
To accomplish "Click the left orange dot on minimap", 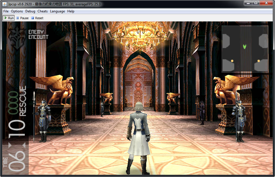I will coord(232,61).
